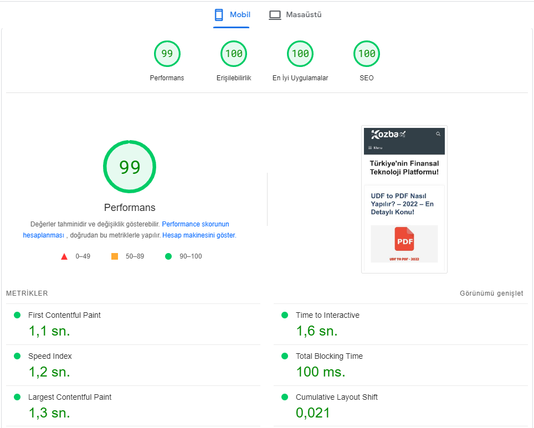Click the mobile phone icon
Screen dimensions: 534x428
(219, 14)
